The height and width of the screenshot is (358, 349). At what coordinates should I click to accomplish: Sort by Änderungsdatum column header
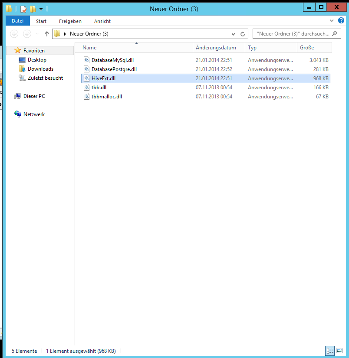coord(219,48)
